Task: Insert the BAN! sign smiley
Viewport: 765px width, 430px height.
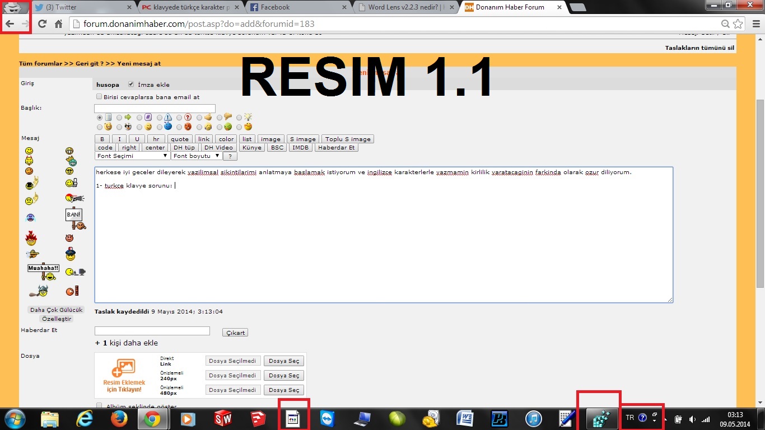Action: coord(74,218)
